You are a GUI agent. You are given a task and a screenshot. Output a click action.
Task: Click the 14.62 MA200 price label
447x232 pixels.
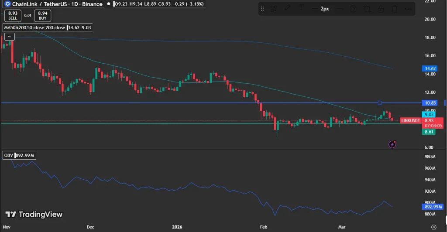[430, 68]
